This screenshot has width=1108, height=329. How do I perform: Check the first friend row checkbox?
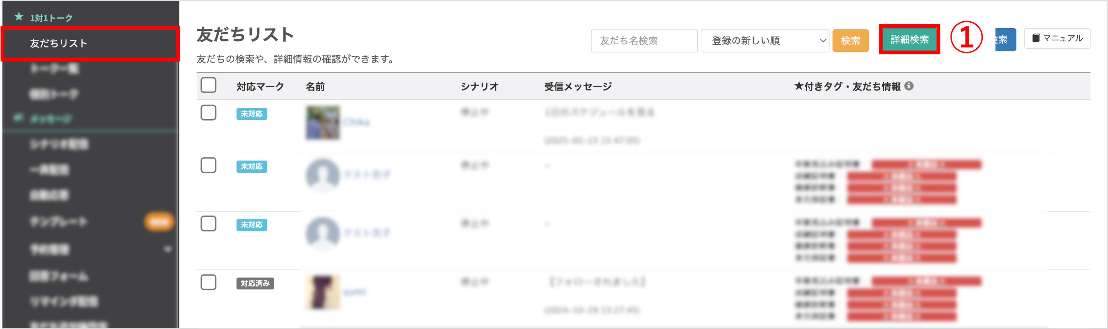tap(208, 113)
